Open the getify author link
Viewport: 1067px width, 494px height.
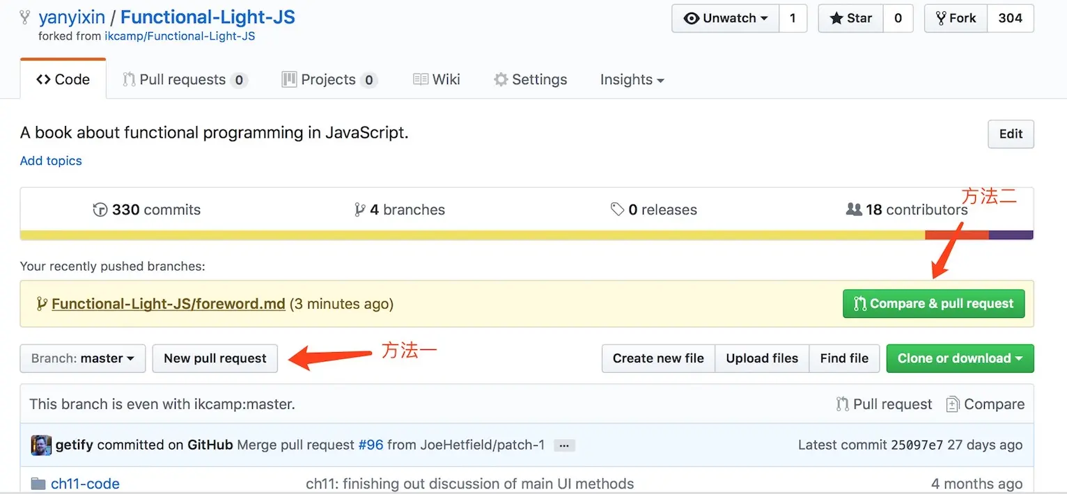click(74, 445)
